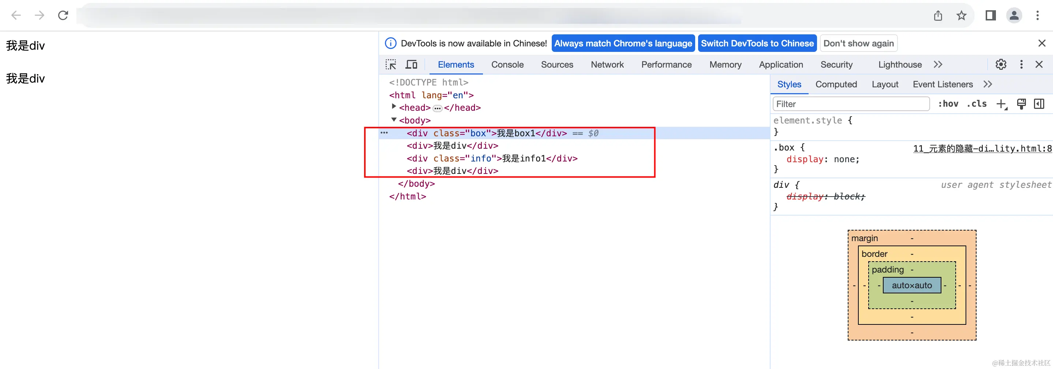Select the Computed sidebar tab
The width and height of the screenshot is (1053, 369).
(x=836, y=84)
